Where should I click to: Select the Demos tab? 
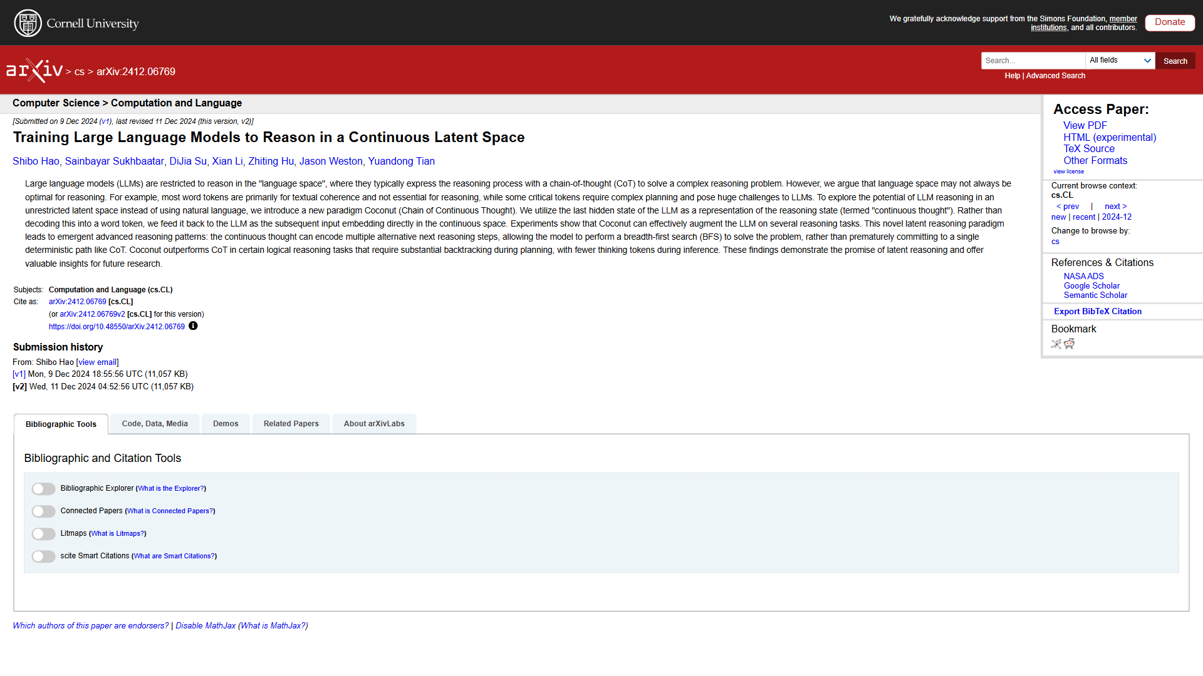[226, 424]
